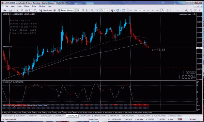Open the Indicators list icon

point(112,10)
